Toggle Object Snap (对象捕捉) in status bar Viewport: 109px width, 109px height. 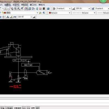(x=9, y=108)
